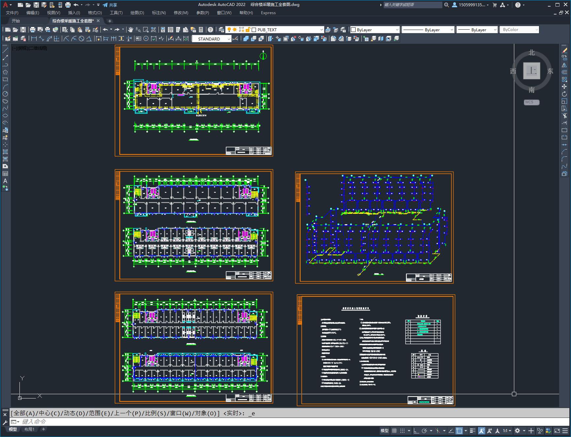Image resolution: width=571 pixels, height=437 pixels.
Task: Select the Polygon draw tool
Action: pos(5,72)
